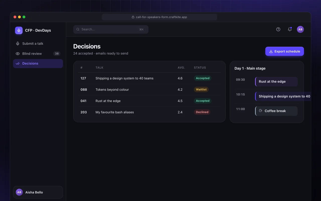
Task: Focus the Search input field
Action: tap(111, 29)
